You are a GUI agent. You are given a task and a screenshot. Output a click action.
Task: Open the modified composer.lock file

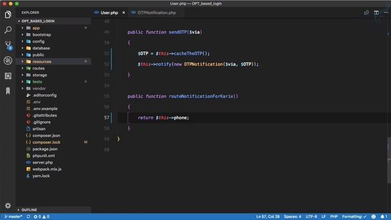pos(54,142)
